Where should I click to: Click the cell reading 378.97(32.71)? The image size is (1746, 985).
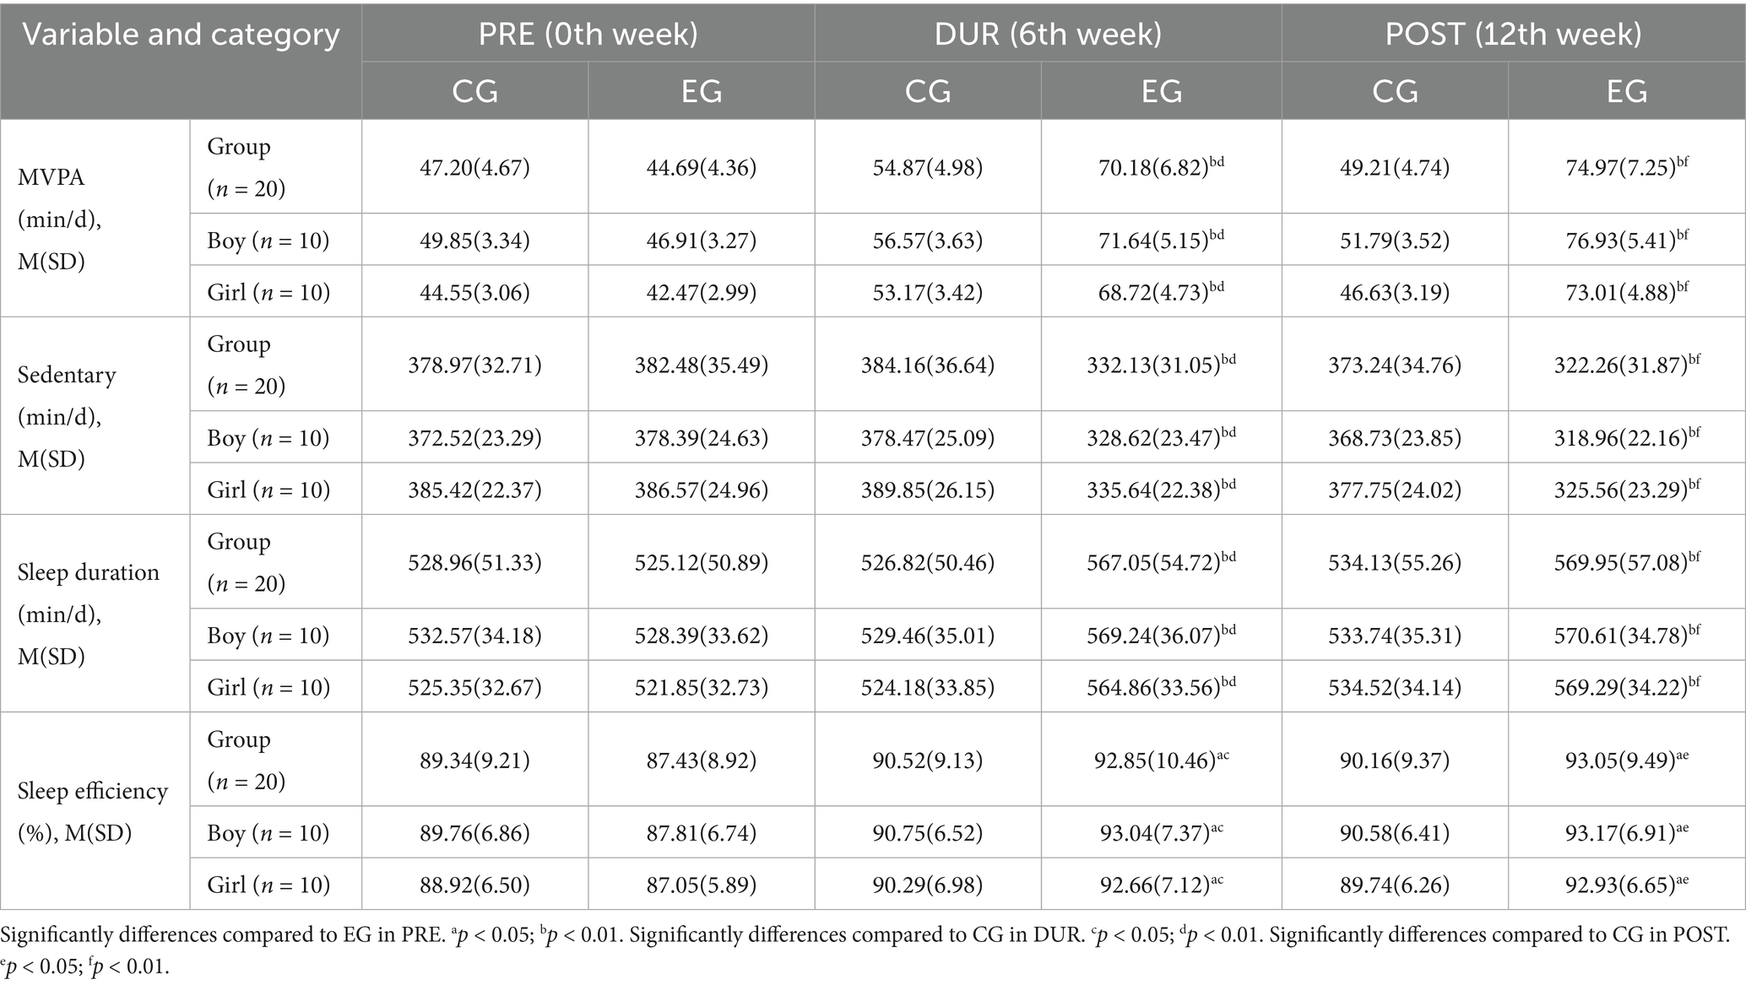[474, 365]
